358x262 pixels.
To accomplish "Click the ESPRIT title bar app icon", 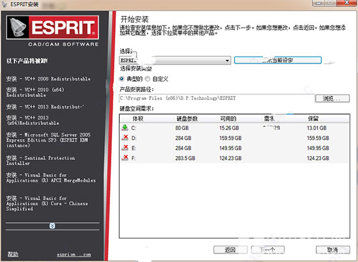I will tap(5, 4).
